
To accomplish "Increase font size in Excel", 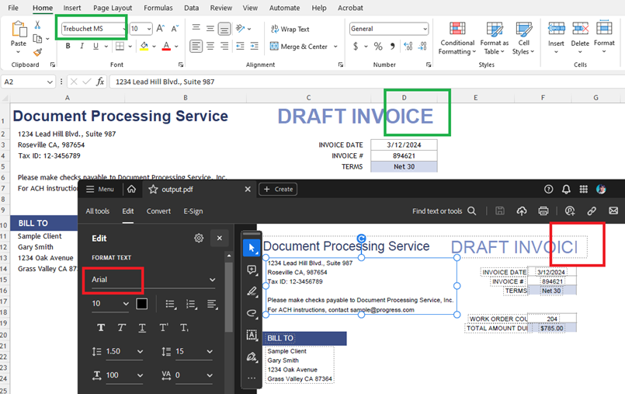I will coord(160,28).
